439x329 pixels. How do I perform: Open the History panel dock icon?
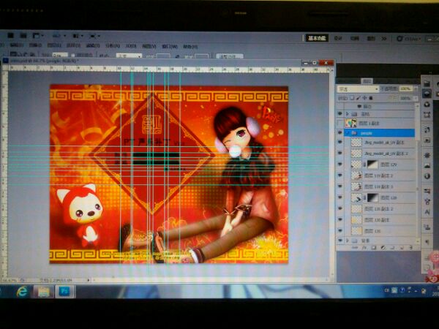click(x=427, y=129)
